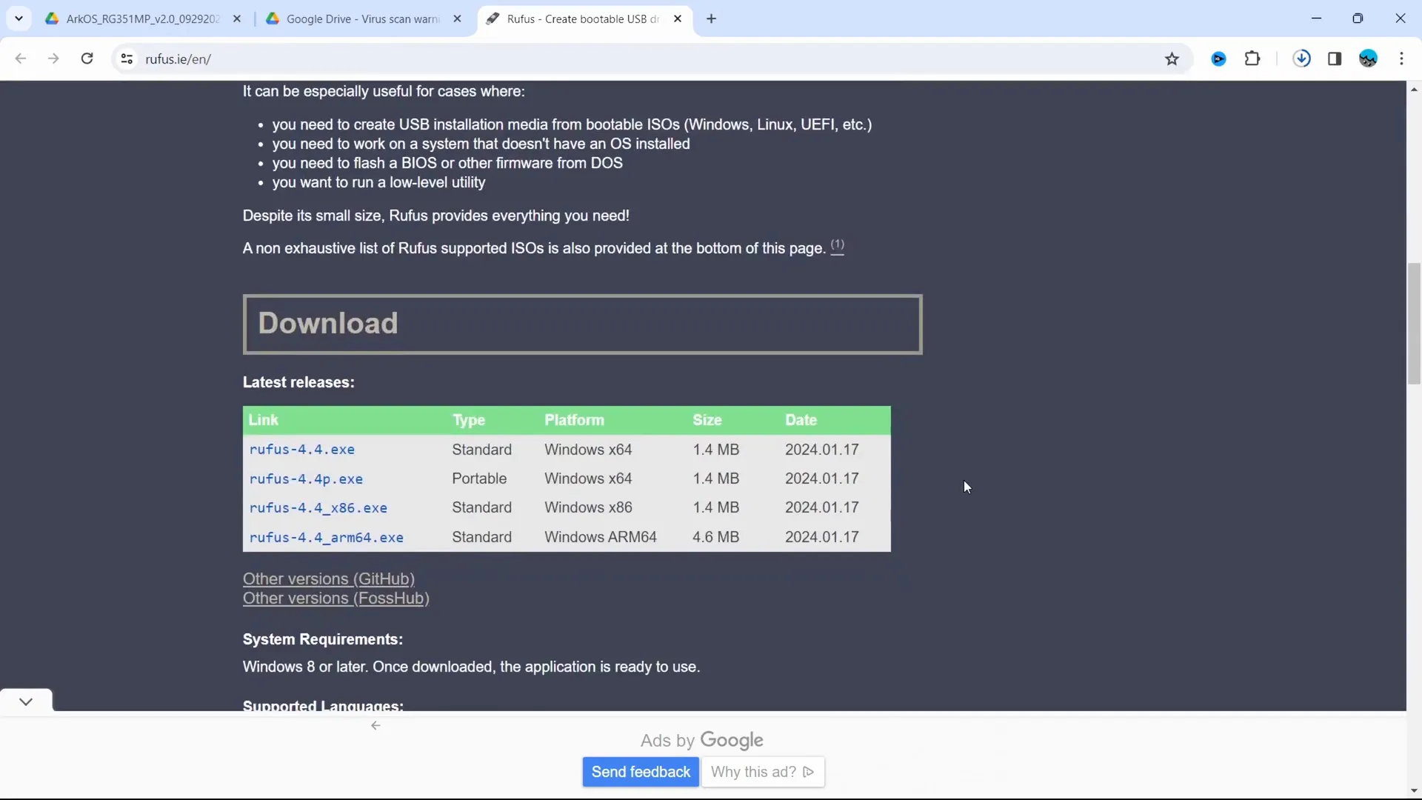Download rufus-4.4_x86.exe
This screenshot has height=800, width=1422.
(318, 507)
